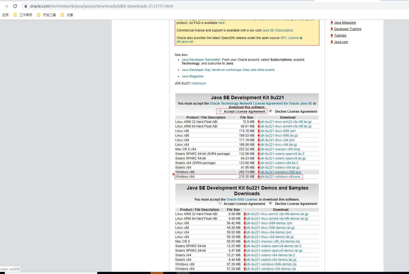Open Oracle Technology Network License Agreement link
The image size is (409, 274).
(x=261, y=104)
